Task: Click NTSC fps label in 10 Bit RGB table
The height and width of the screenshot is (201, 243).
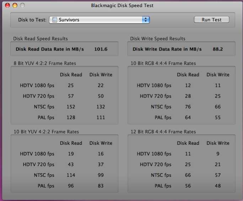Action: tap(161, 107)
